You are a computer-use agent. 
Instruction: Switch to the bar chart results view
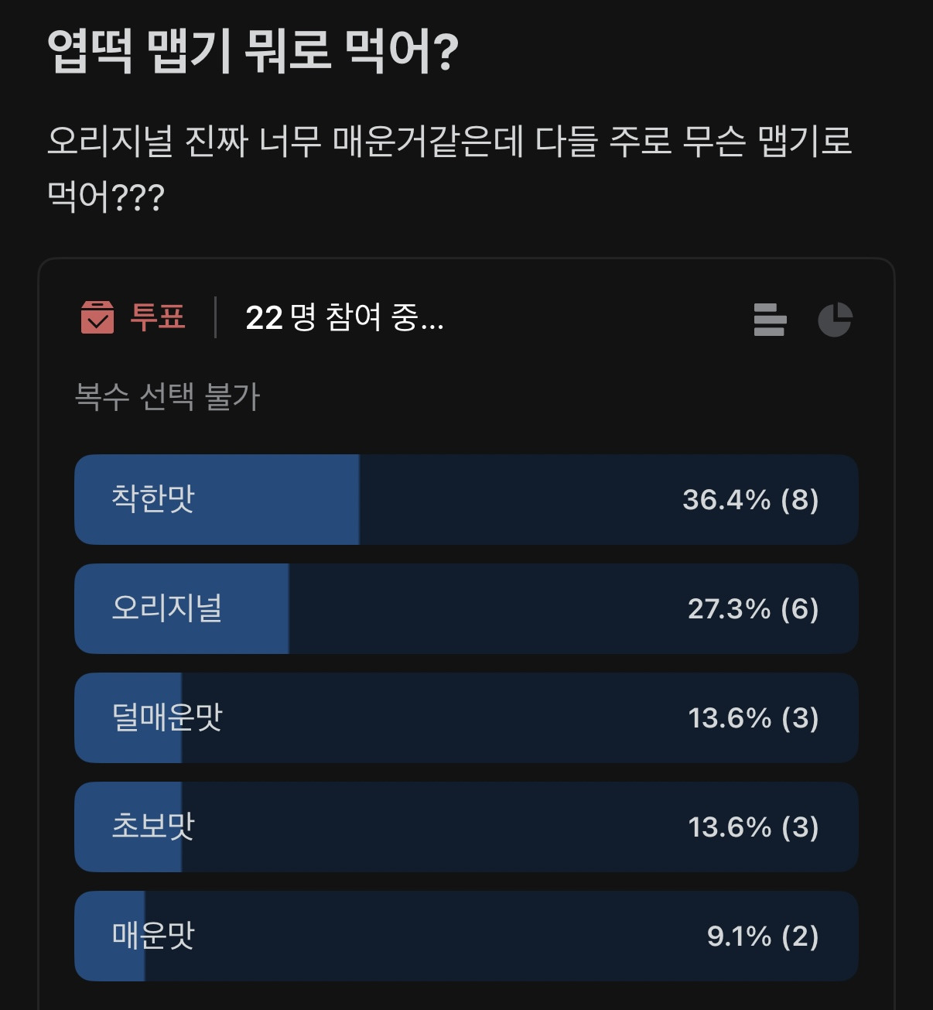pyautogui.click(x=769, y=320)
